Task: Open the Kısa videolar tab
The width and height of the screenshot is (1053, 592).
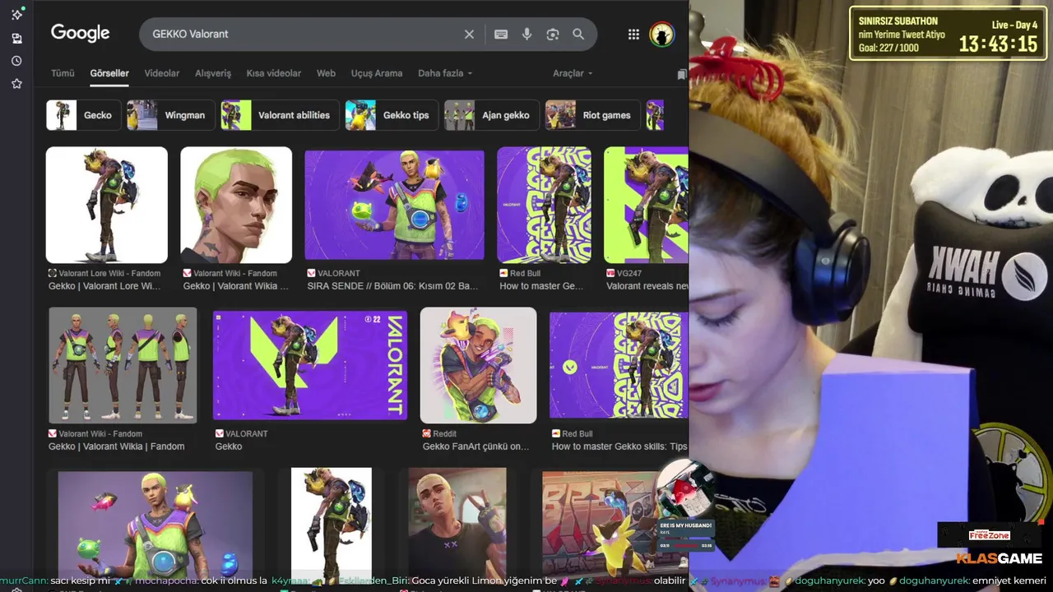Action: point(274,73)
